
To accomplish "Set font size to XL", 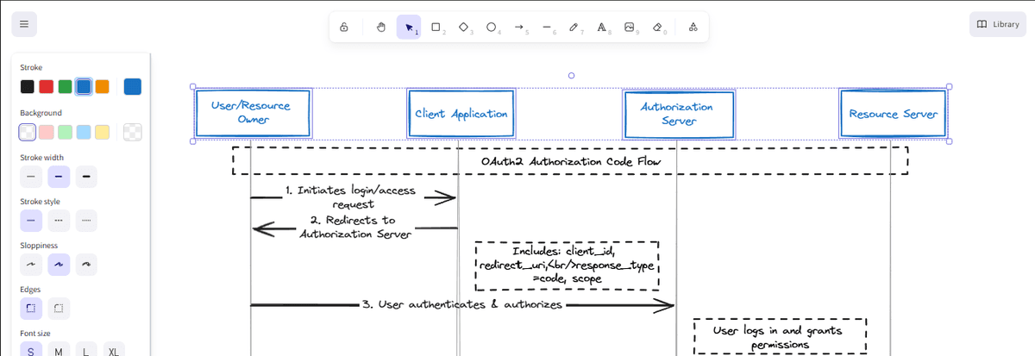I will (x=114, y=351).
